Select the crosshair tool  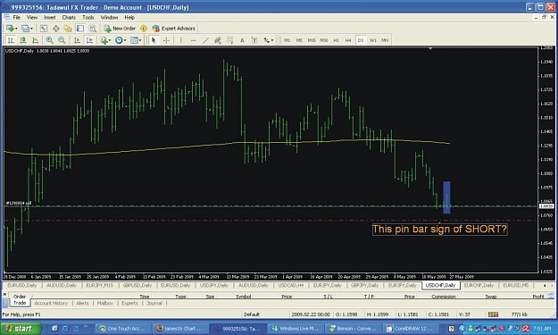166,40
